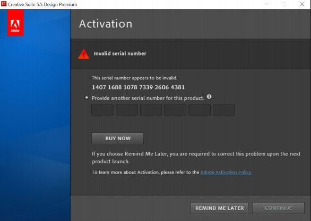This screenshot has width=311, height=221.
Task: Focus the third serial number box
Action: [x=151, y=110]
